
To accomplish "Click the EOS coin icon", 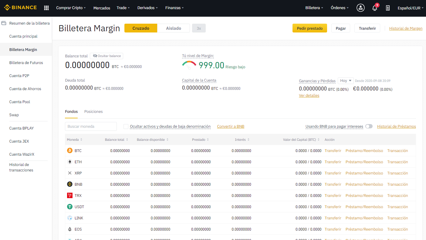I will [70, 229].
